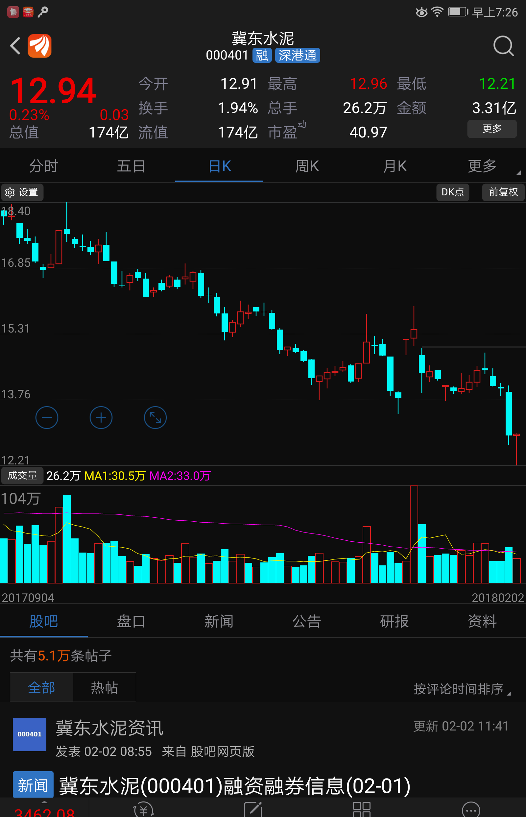Zoom out chart with minus circle
The height and width of the screenshot is (817, 526).
tap(47, 418)
